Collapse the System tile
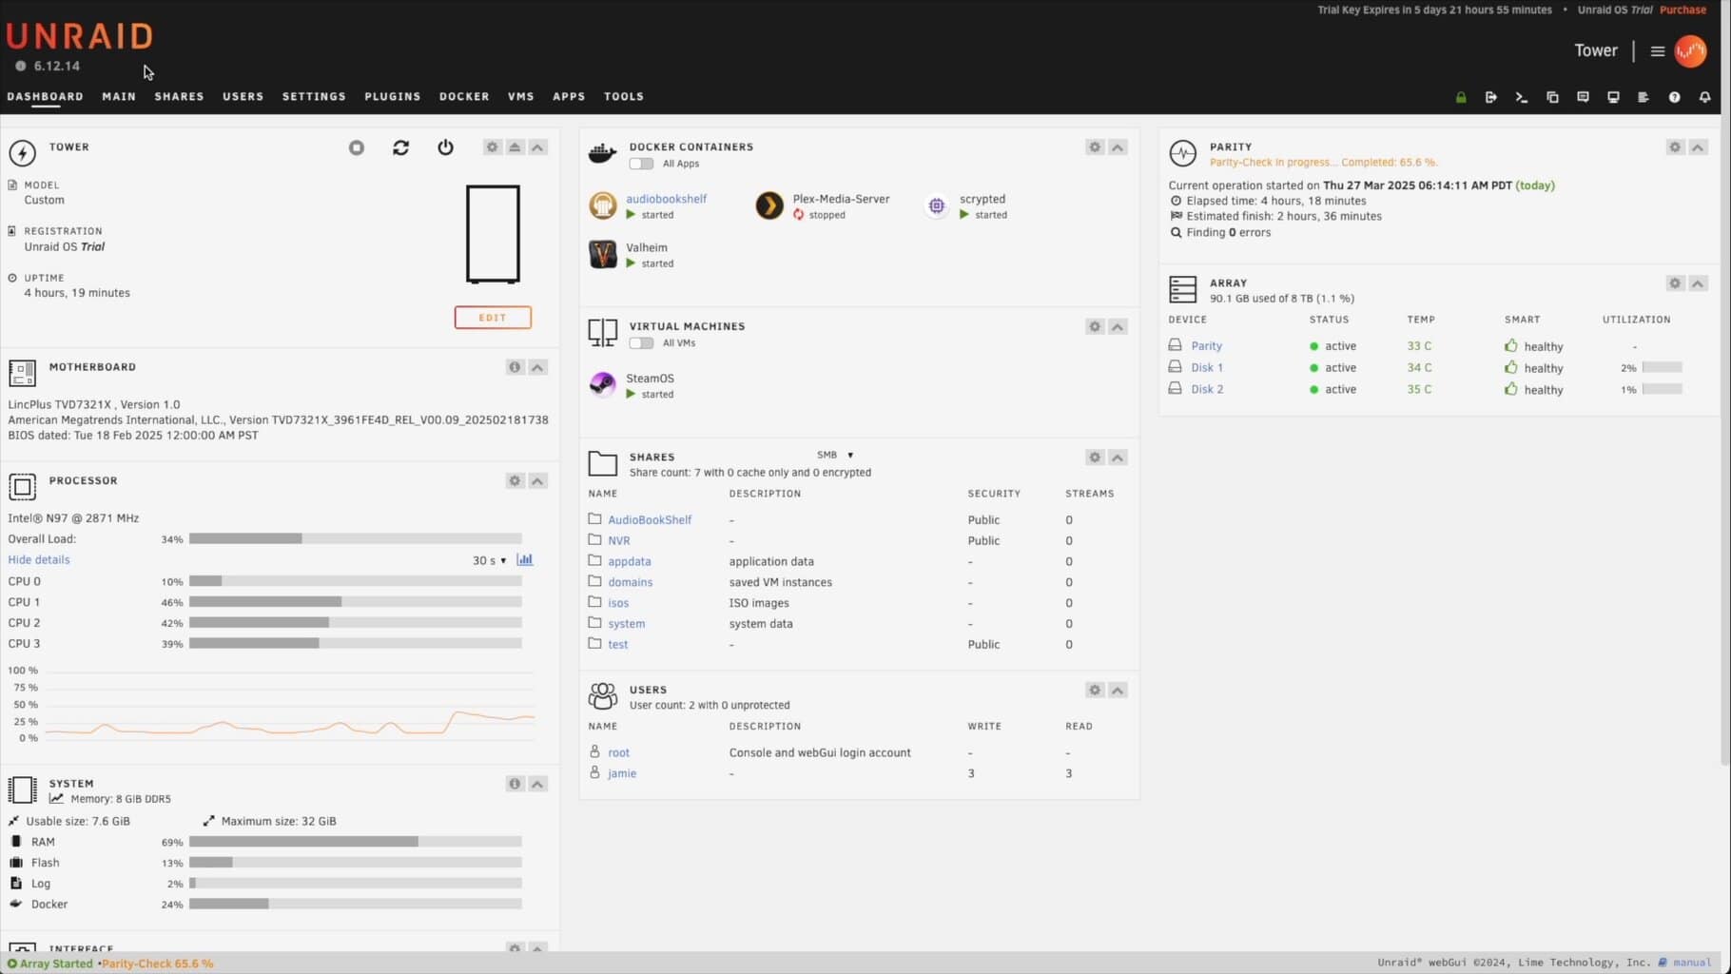Image resolution: width=1731 pixels, height=974 pixels. (x=538, y=784)
